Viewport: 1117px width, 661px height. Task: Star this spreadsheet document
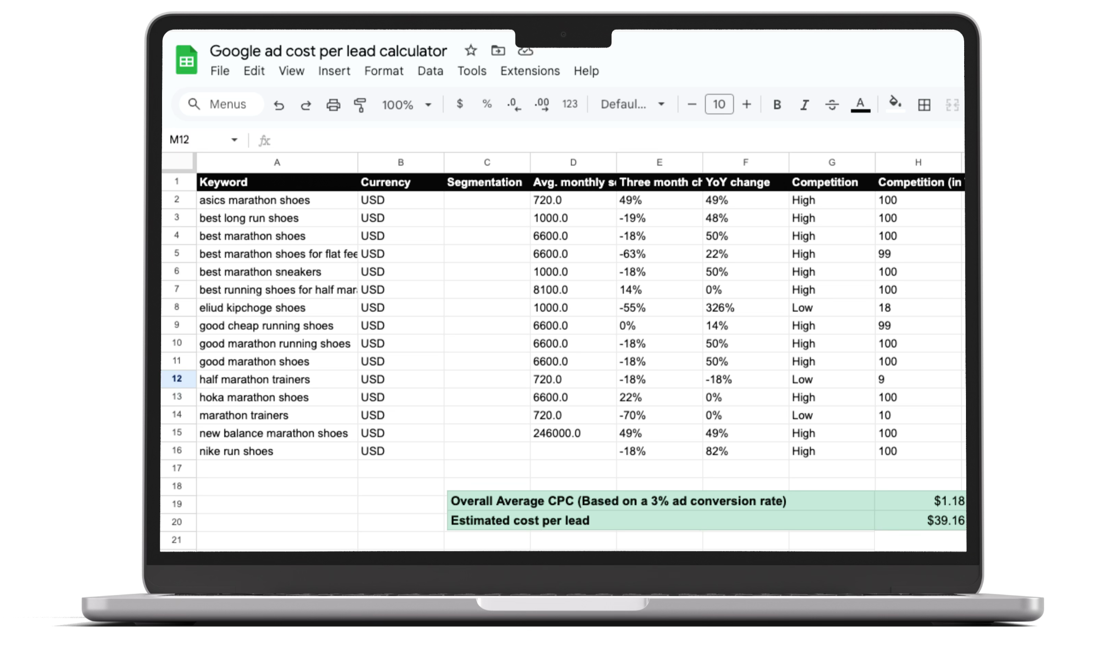click(471, 50)
